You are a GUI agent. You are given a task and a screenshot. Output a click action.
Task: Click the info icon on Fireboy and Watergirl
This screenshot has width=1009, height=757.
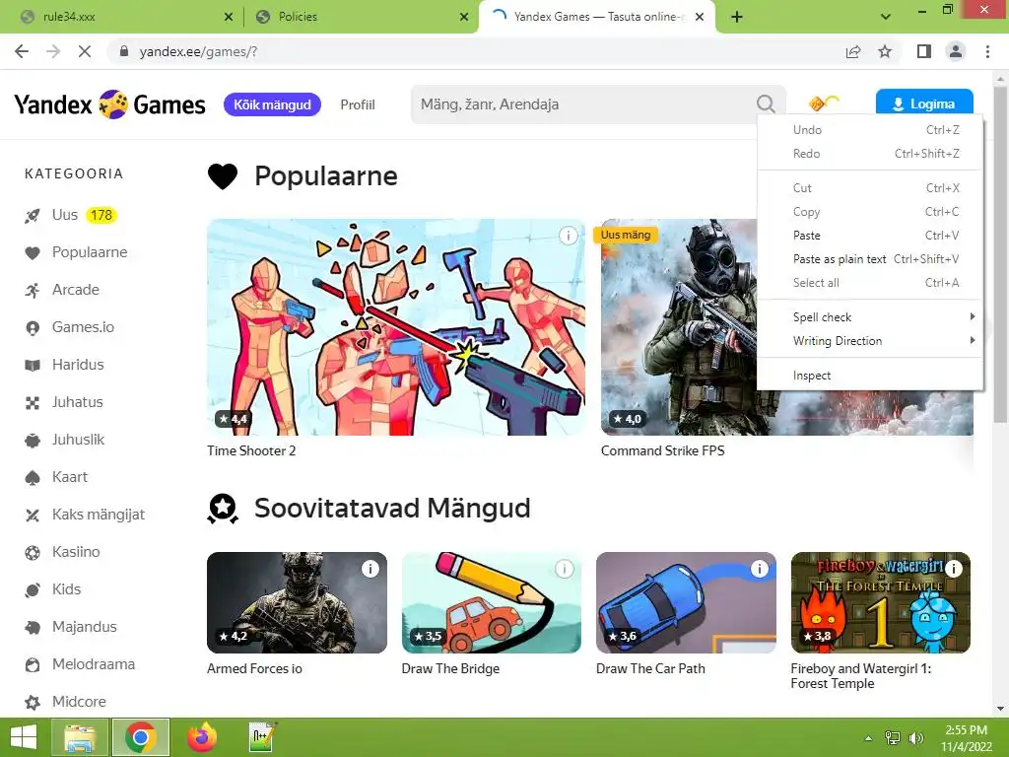pos(954,569)
